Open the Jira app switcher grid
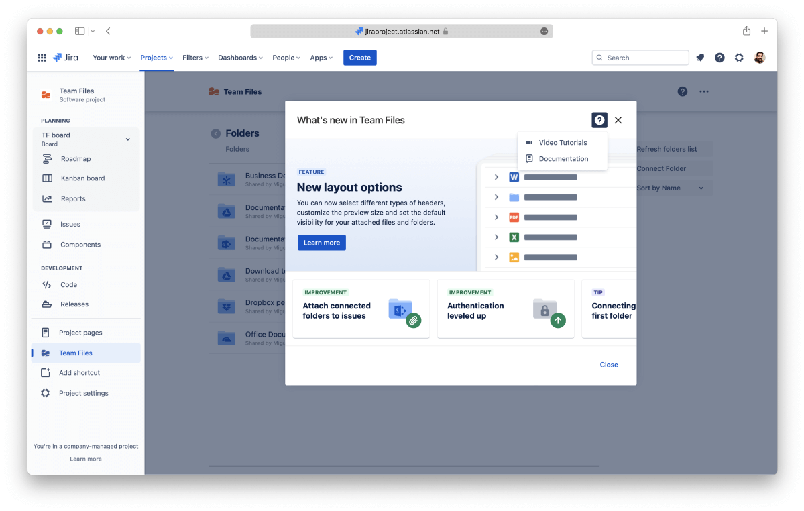The height and width of the screenshot is (511, 804). click(42, 58)
